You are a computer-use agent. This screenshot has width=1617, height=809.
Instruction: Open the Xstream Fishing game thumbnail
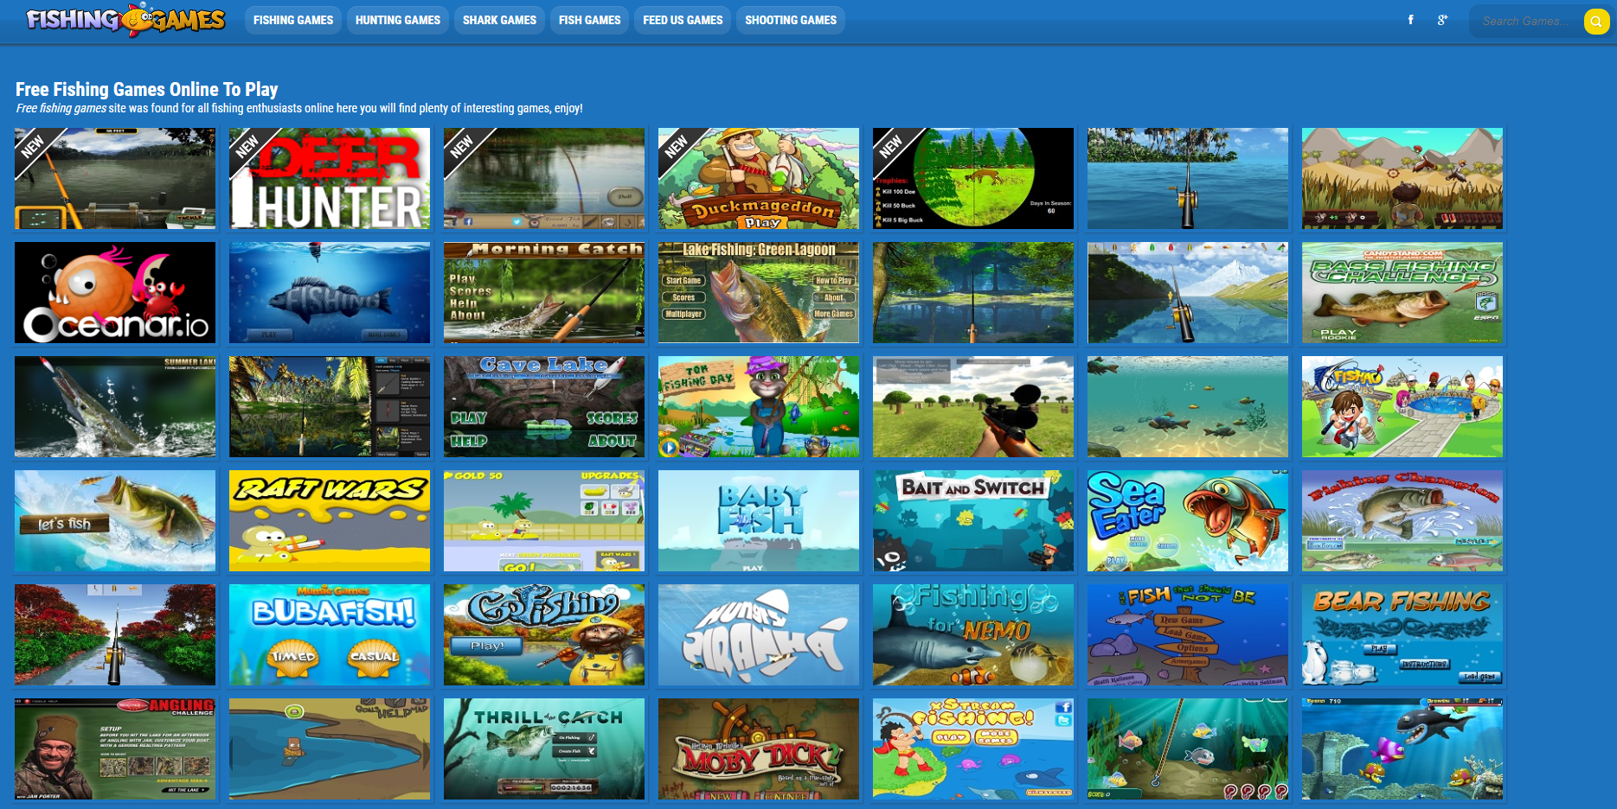click(973, 749)
